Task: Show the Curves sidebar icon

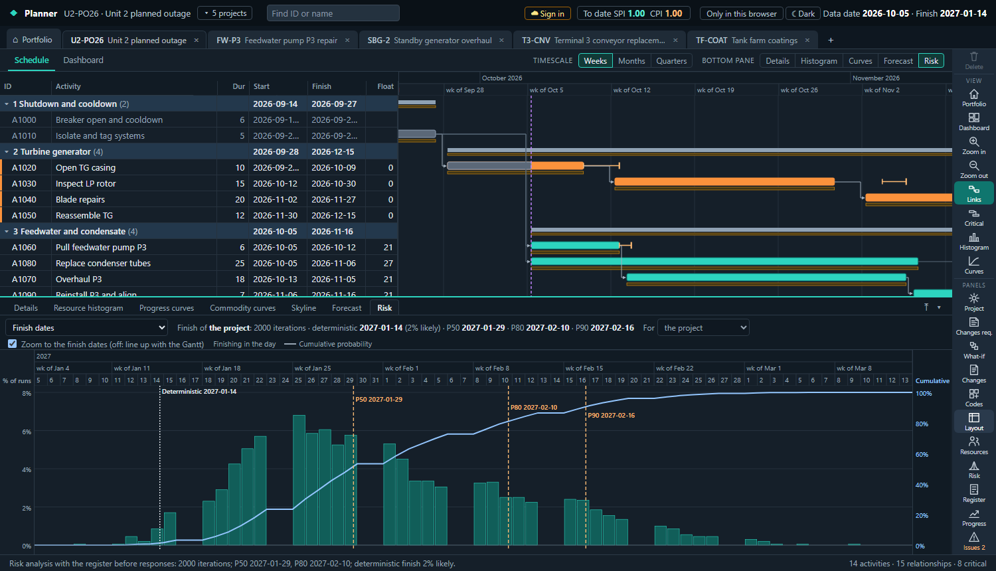Action: (974, 265)
